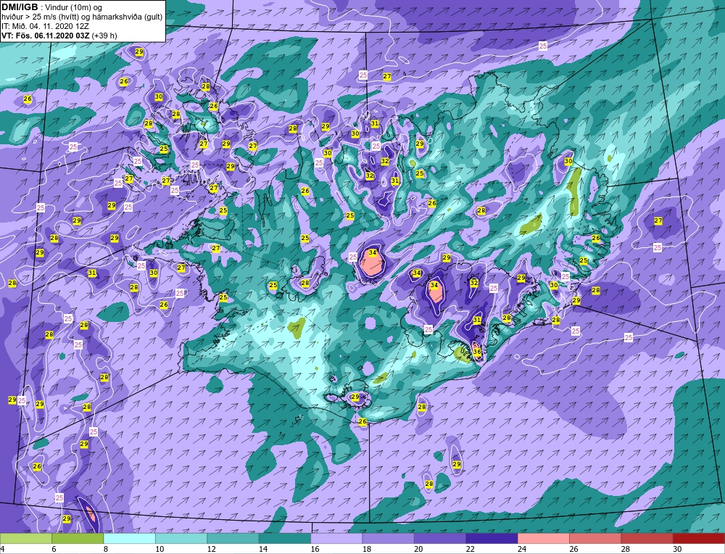The image size is (725, 554).
Task: Select the 22–24 m/s deep indigo legend swatch
Action: 492,538
